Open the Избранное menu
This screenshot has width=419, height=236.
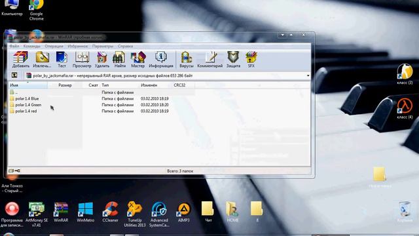coord(77,47)
